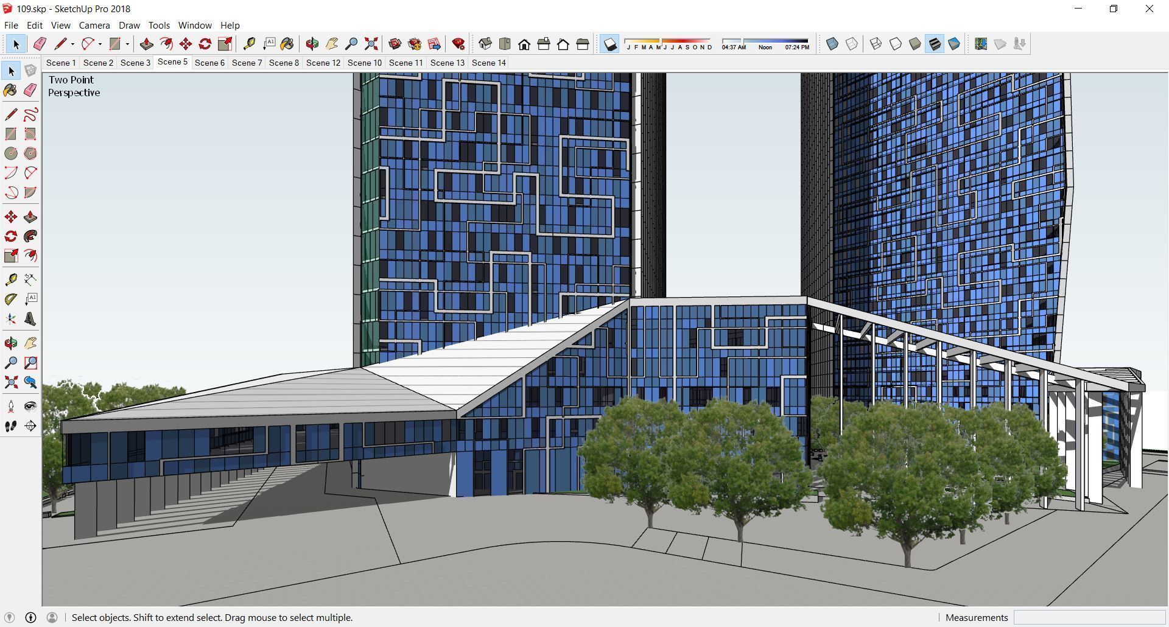
Task: Switch to Top standard view
Action: 505,44
